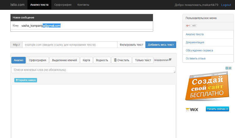Click the Создай свой сайт бесплатно banner
This screenshot has width=235, height=138.
click(207, 86)
